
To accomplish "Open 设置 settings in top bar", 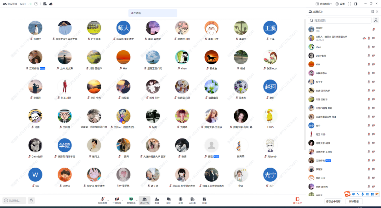I will pyautogui.click(x=340, y=4).
